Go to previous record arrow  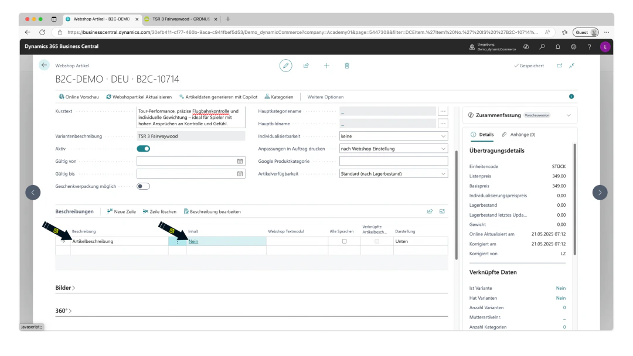pyautogui.click(x=33, y=192)
